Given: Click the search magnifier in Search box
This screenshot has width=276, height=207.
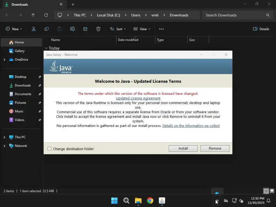Looking at the screenshot, I should (268, 15).
